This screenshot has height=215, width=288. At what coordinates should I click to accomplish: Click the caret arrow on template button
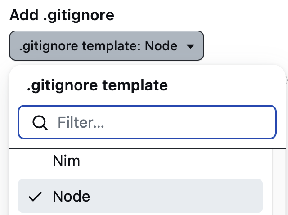(x=190, y=46)
